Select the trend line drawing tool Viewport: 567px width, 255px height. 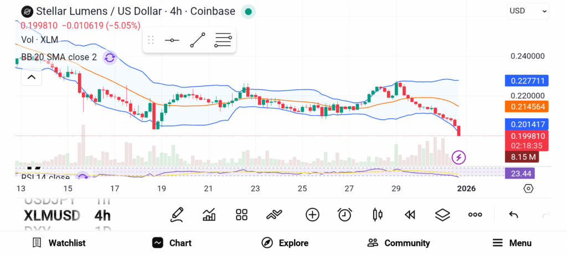[x=197, y=40]
